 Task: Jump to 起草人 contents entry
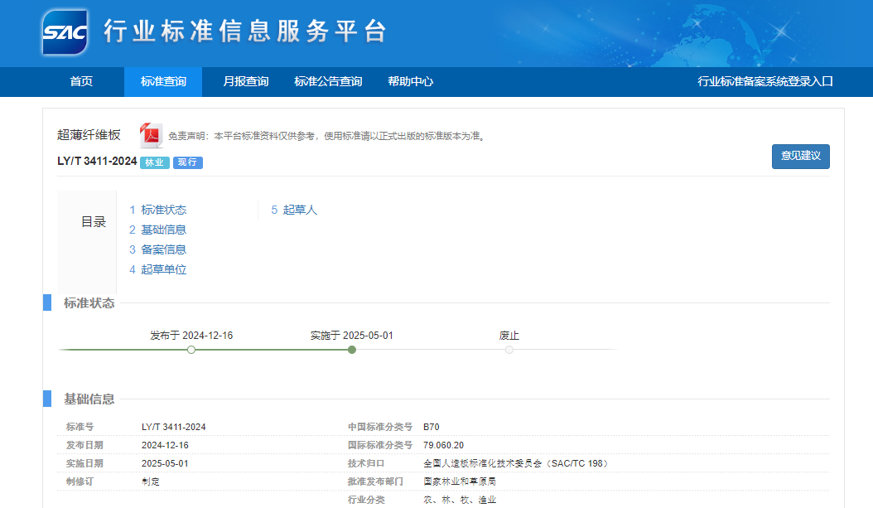[x=300, y=210]
